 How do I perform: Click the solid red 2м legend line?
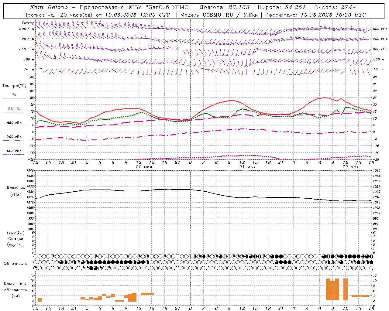[14, 98]
